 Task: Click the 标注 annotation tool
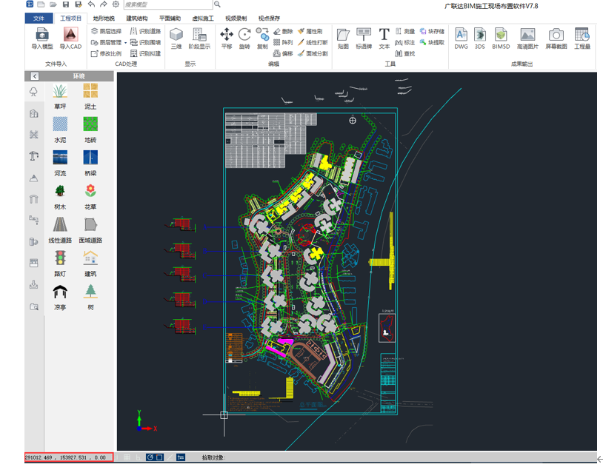[x=405, y=42]
